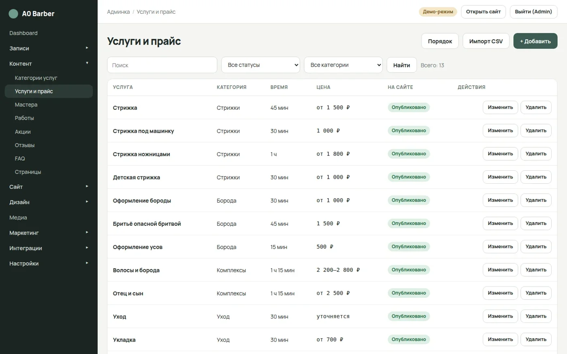567x354 pixels.
Task: Edit the Стрижка ножницами service
Action: click(500, 154)
